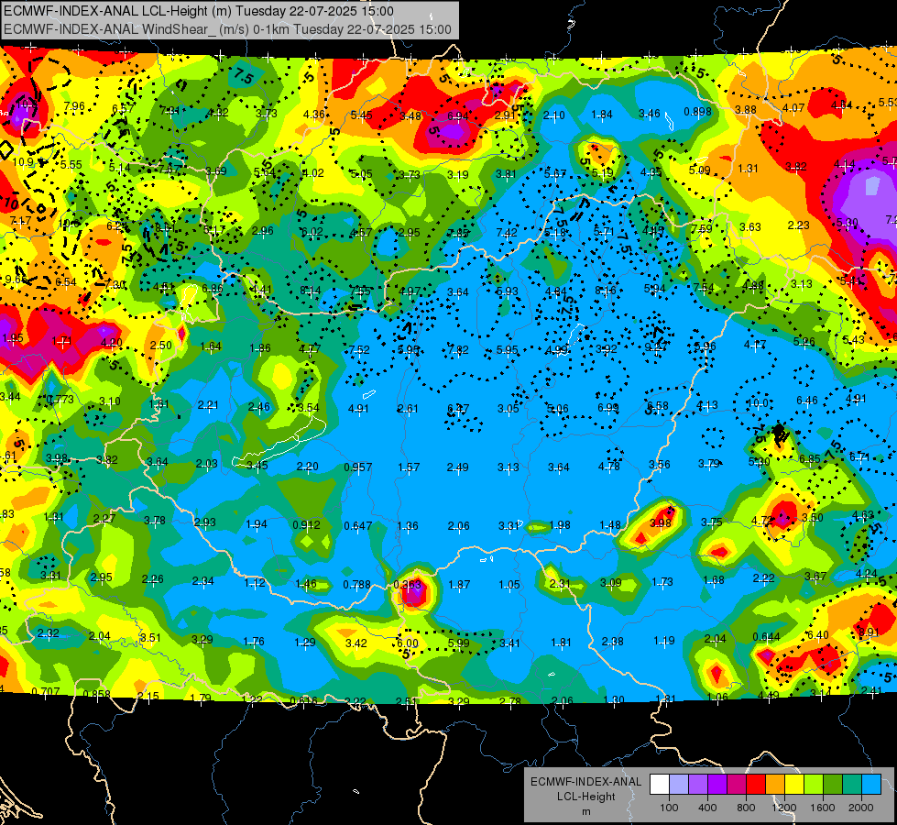
Task: Click the LCL-Height (m) title line
Action: (199, 11)
